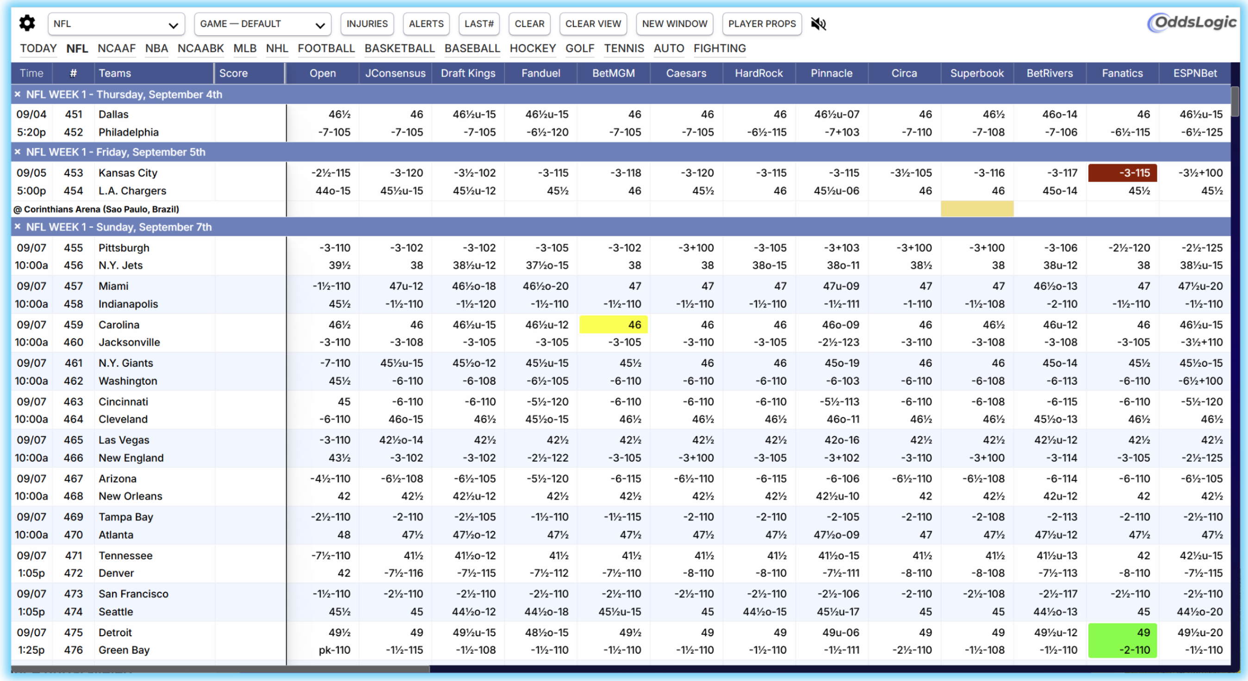Switch to the TODAY tab
The height and width of the screenshot is (681, 1248).
click(38, 49)
